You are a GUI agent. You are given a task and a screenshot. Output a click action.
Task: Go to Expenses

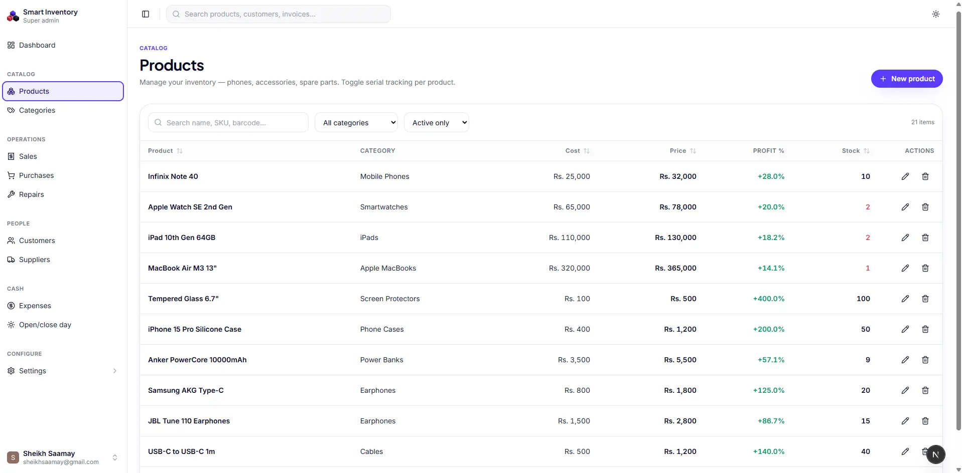point(63,306)
